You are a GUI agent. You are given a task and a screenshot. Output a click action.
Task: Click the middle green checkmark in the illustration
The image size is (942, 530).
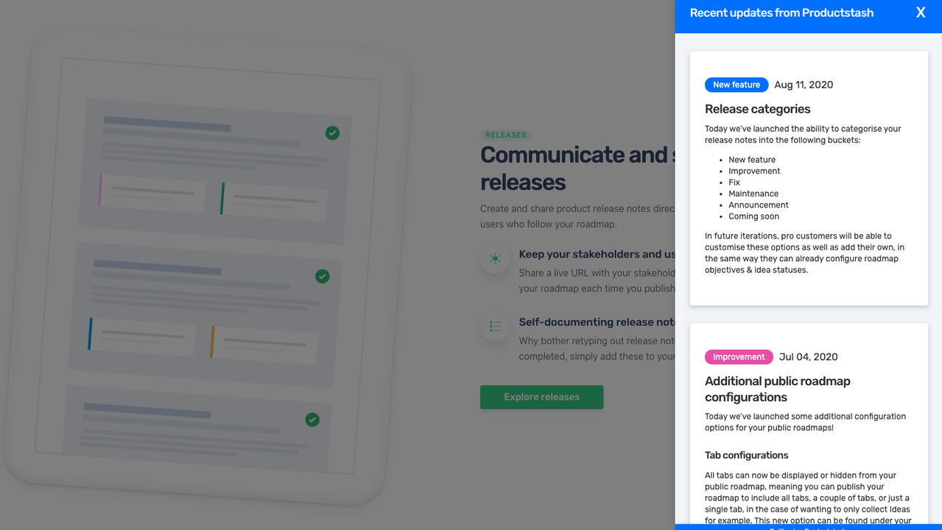(322, 276)
